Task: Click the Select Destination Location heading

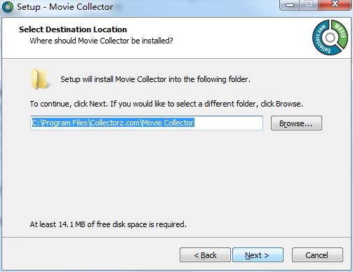Action: [x=73, y=29]
